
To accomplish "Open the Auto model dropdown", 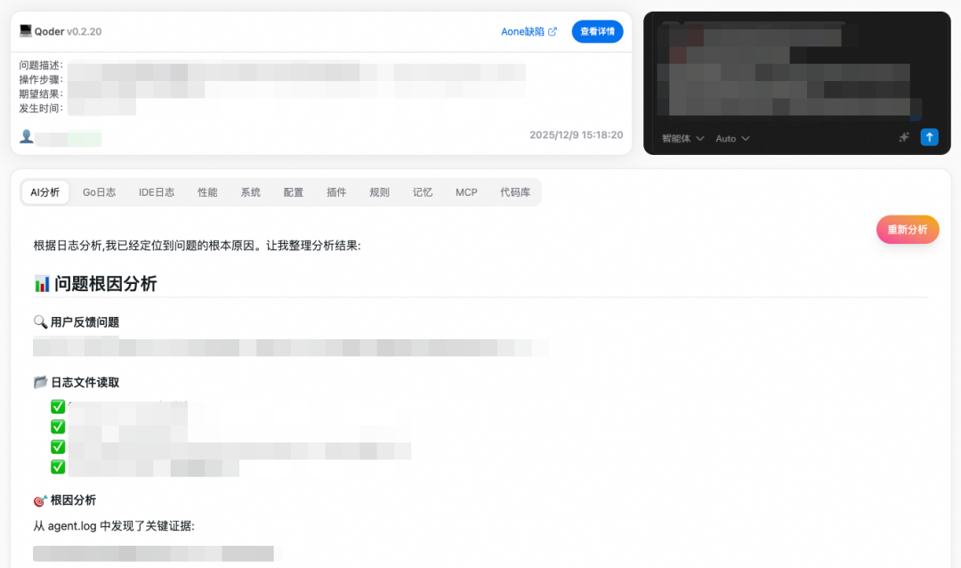I will pyautogui.click(x=731, y=138).
